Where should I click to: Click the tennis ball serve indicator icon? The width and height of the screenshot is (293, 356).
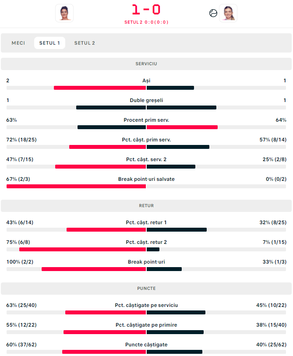tap(213, 13)
